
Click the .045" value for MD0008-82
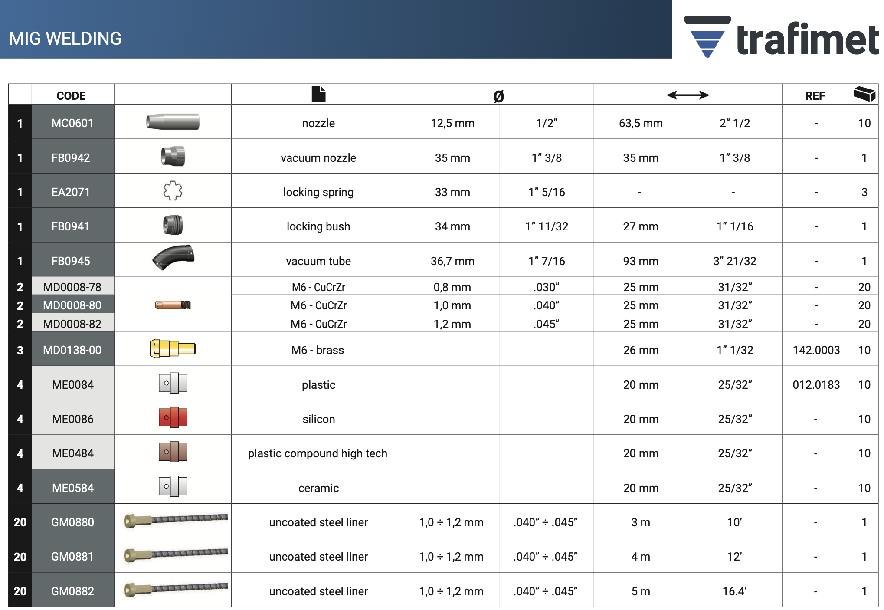click(x=547, y=324)
